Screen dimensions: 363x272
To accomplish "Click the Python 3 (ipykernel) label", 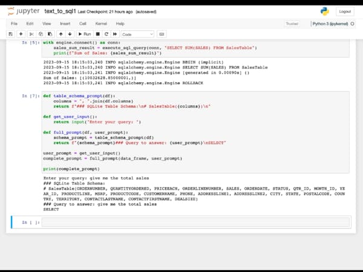I will point(330,24).
